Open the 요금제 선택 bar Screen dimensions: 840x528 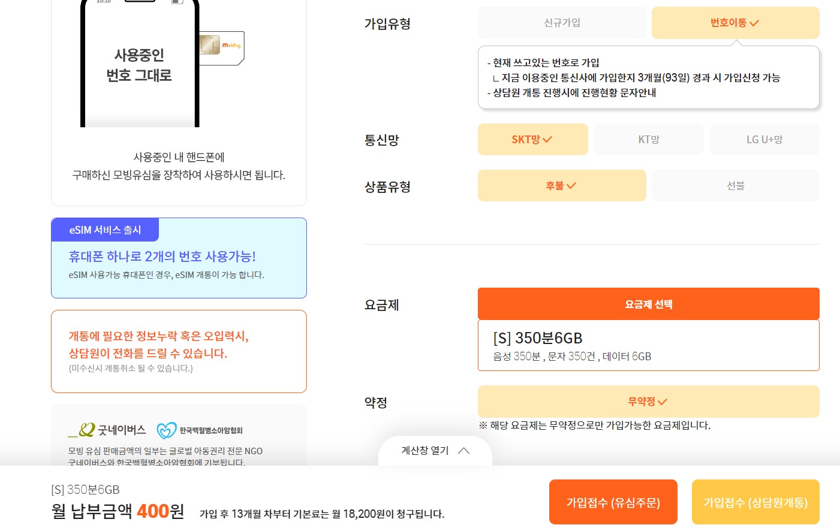click(x=648, y=304)
